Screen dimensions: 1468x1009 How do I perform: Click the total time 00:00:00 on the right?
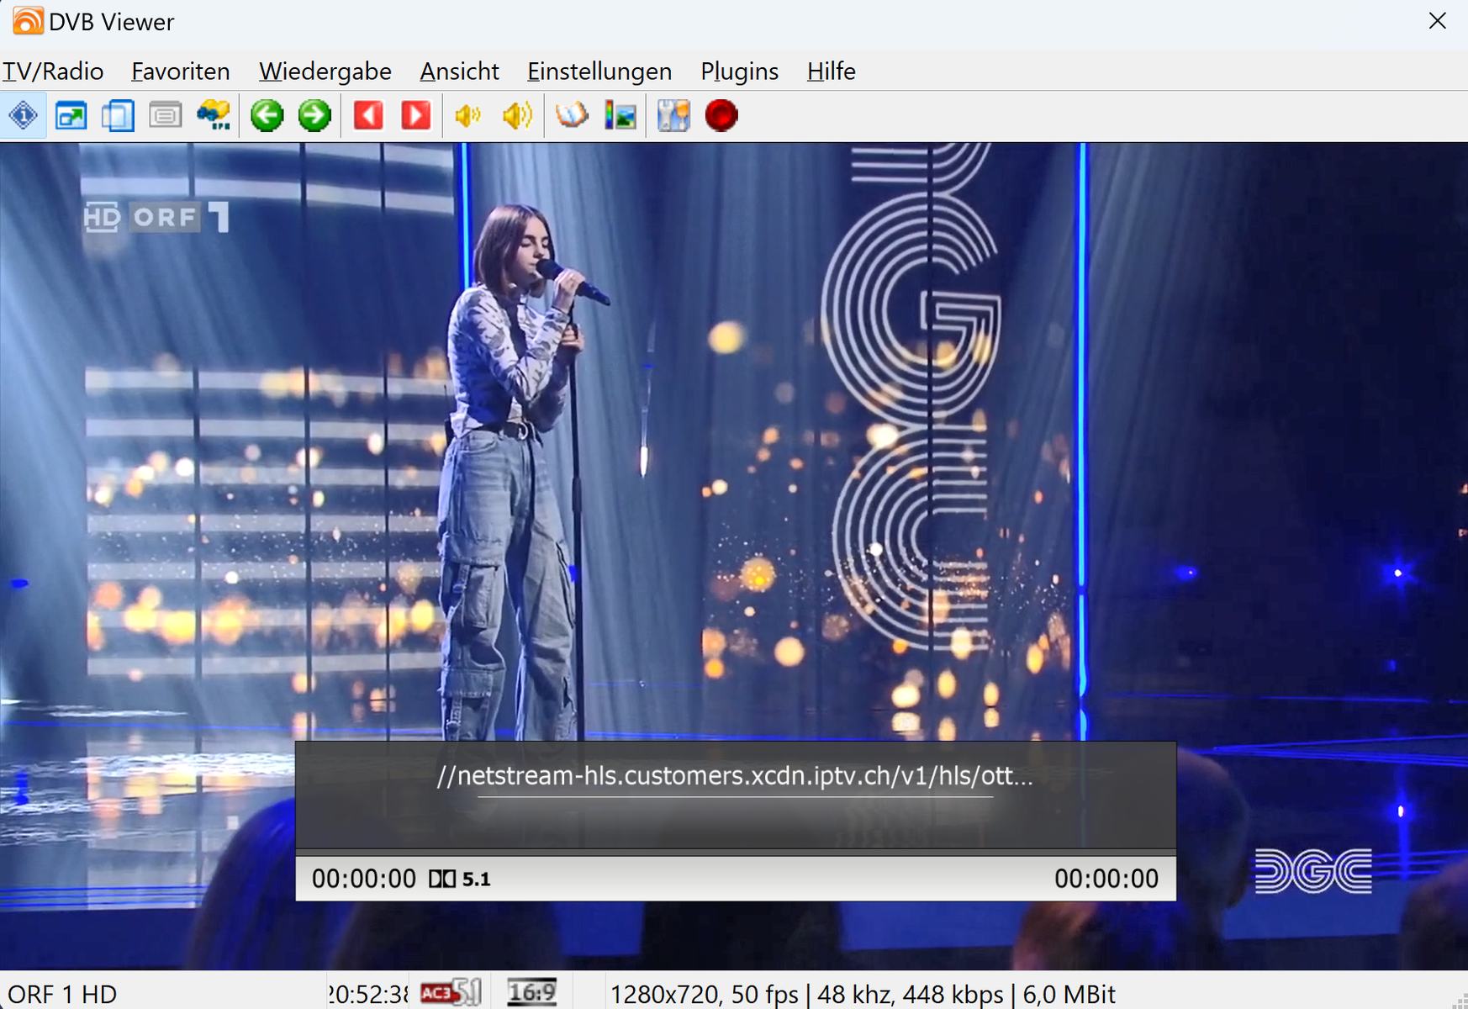coord(1106,879)
